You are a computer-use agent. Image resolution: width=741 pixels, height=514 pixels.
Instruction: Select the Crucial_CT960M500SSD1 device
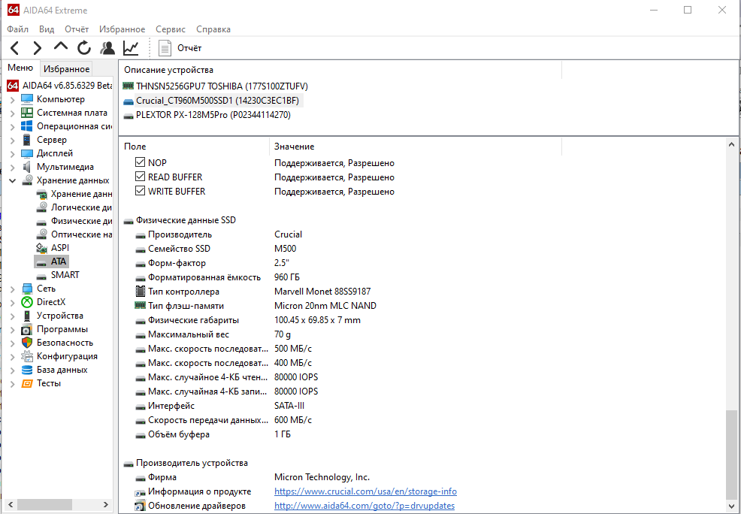click(x=212, y=101)
